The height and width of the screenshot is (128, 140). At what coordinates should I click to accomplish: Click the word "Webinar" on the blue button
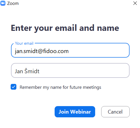80,112
